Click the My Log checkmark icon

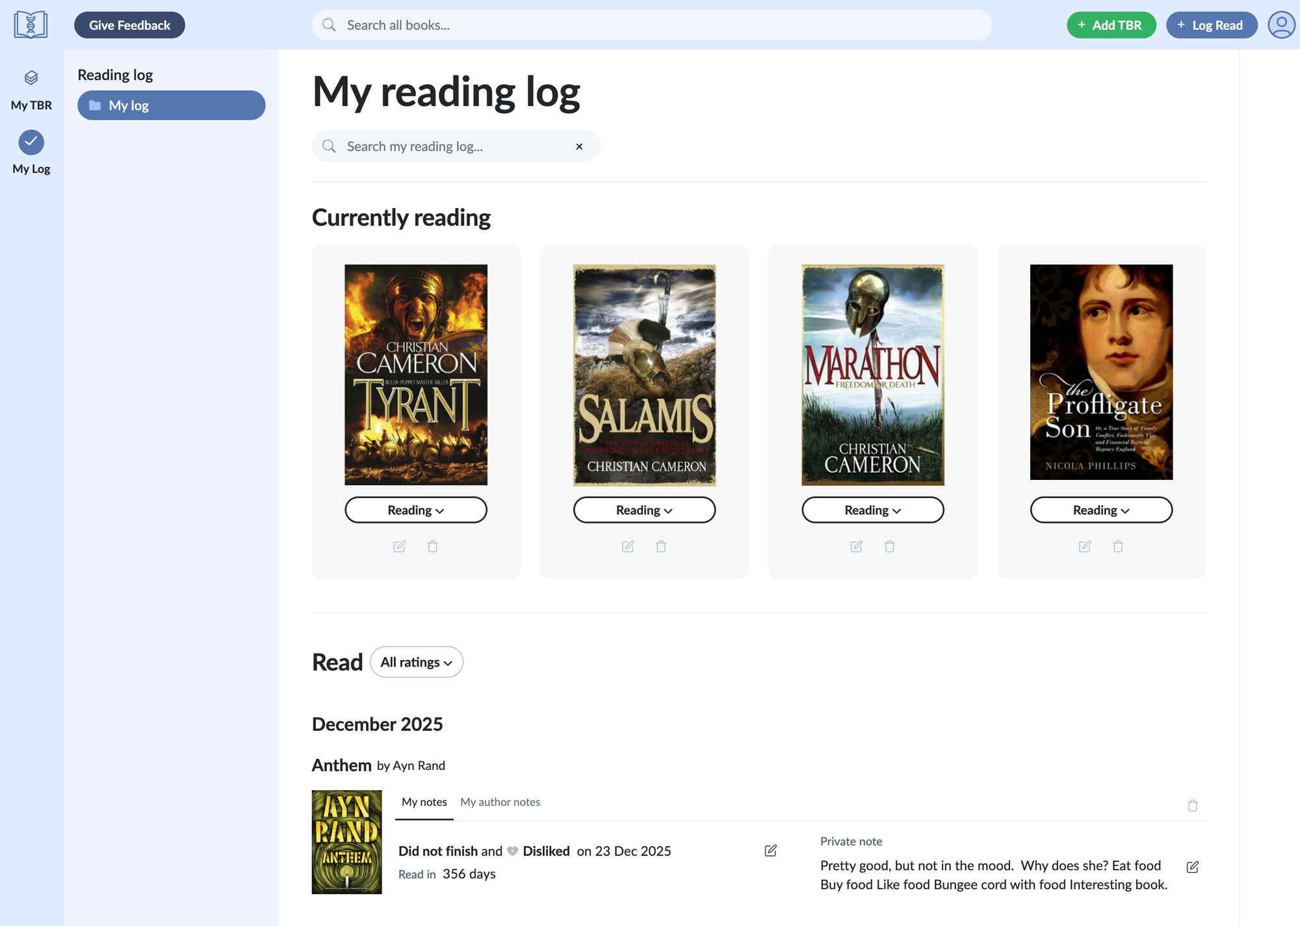tap(31, 142)
